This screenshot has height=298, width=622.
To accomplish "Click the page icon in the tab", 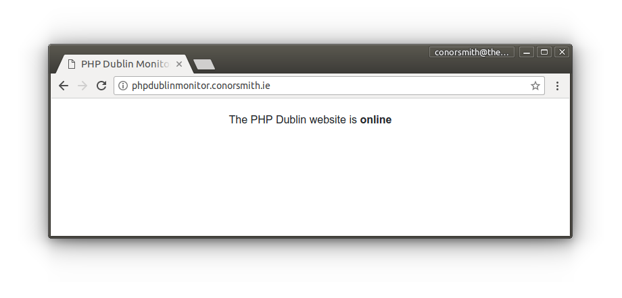I will tap(72, 64).
